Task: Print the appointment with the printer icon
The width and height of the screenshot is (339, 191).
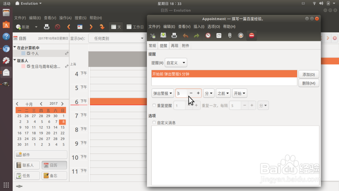Action: 174,36
